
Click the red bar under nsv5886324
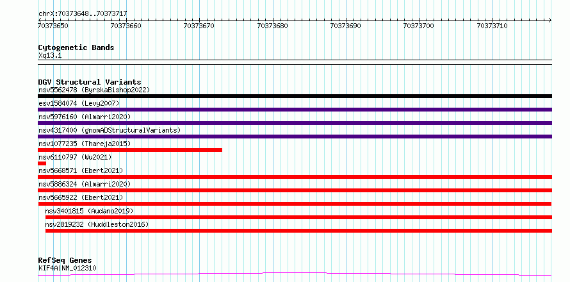[x=295, y=190]
